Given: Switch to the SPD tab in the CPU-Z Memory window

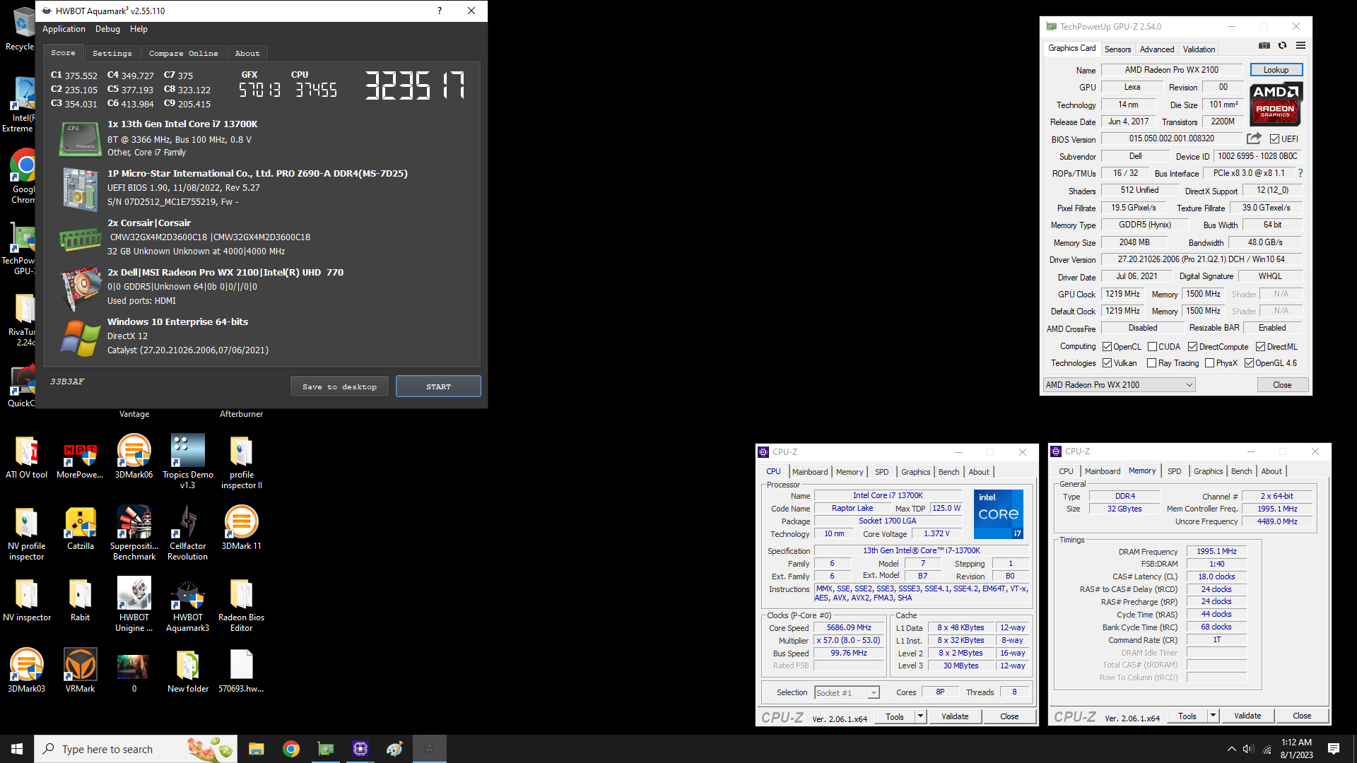Looking at the screenshot, I should coord(1174,471).
